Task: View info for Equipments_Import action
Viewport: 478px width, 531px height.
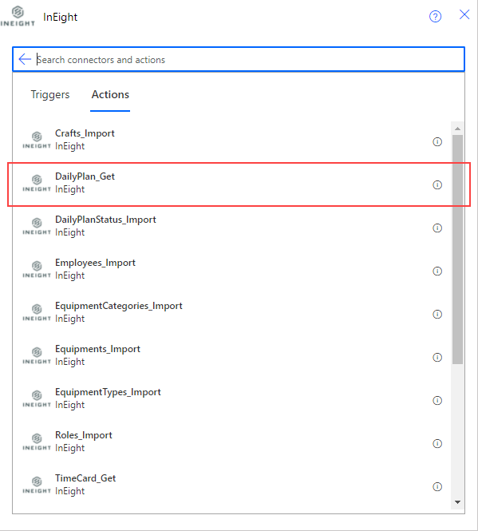Action: coord(437,357)
